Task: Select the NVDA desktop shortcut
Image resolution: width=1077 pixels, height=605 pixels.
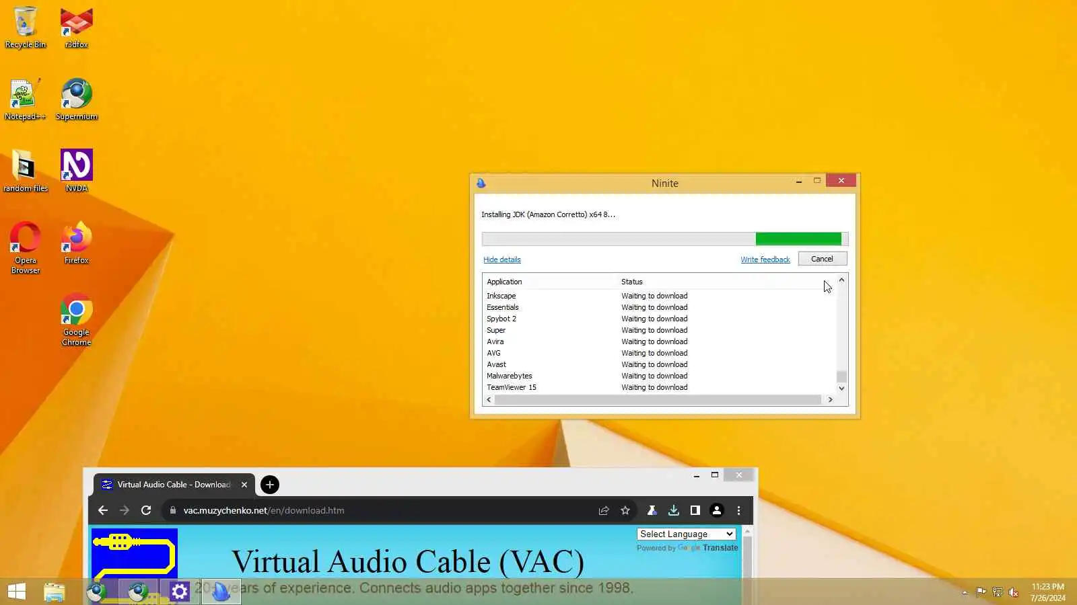Action: 76,171
